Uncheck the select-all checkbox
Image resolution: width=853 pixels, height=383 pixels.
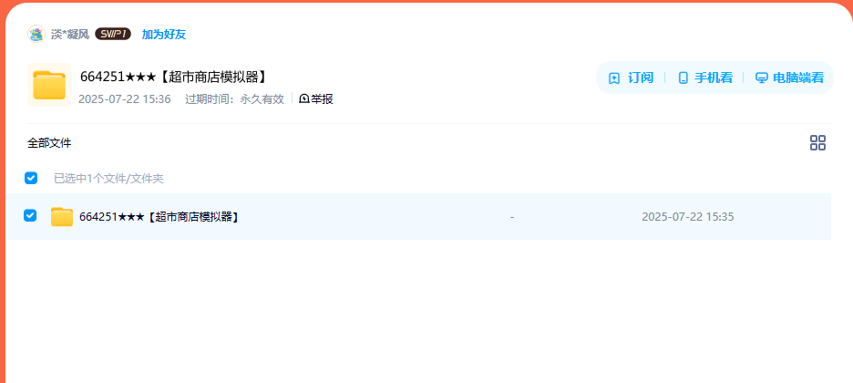pos(31,178)
